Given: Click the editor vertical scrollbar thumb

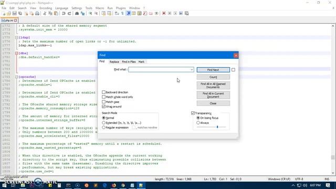Looking at the screenshot, I should click(333, 157).
